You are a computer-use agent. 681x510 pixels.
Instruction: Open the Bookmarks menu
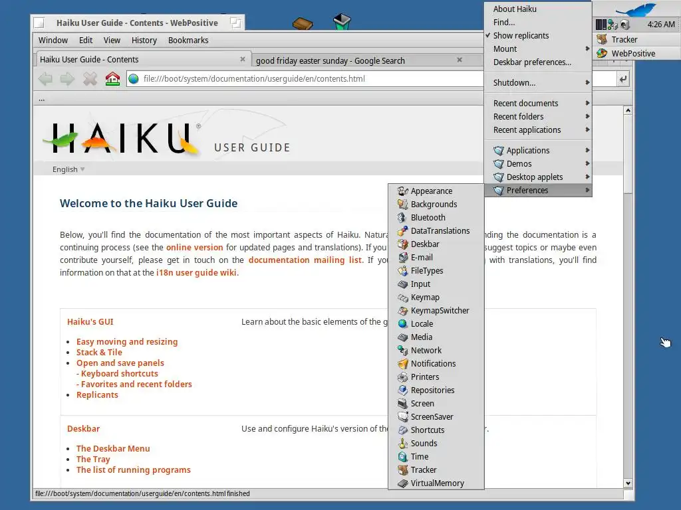tap(188, 41)
